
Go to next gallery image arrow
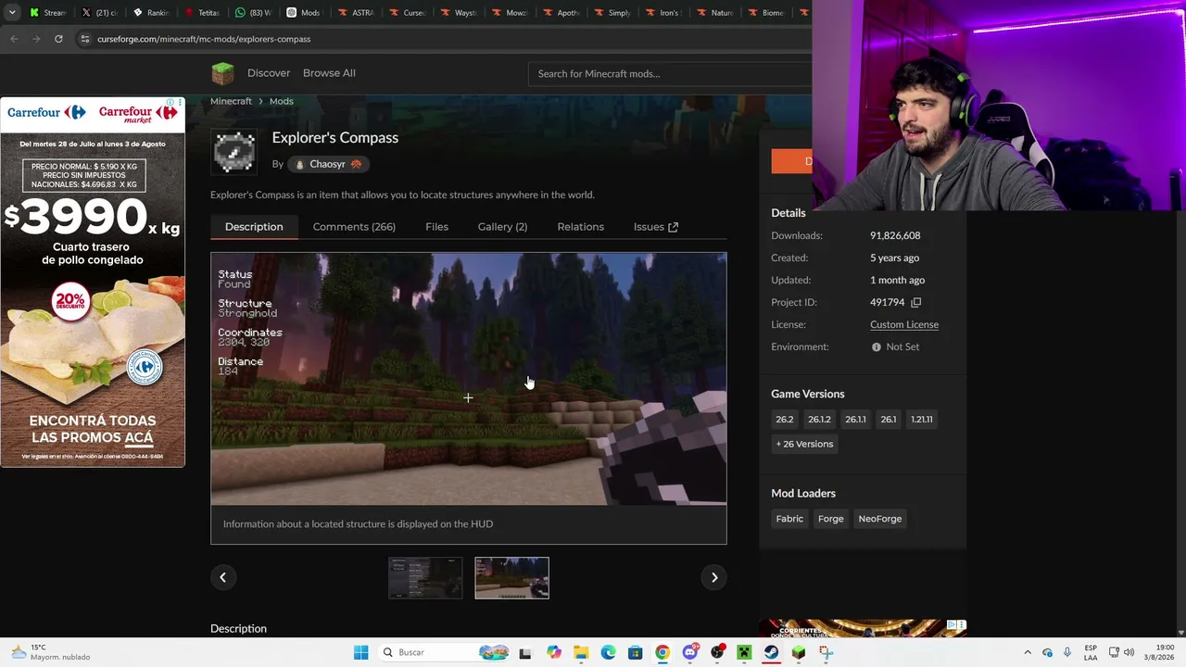coord(714,577)
